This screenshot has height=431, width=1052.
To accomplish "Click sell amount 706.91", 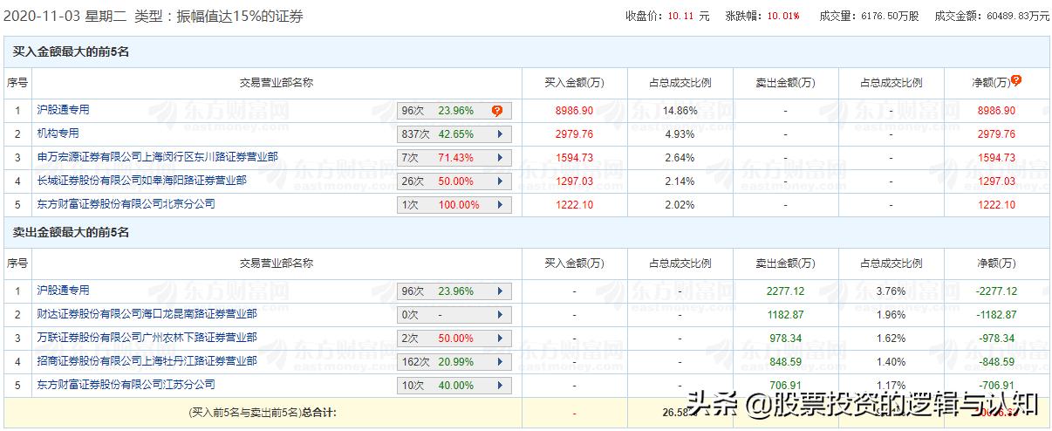I will coord(785,386).
